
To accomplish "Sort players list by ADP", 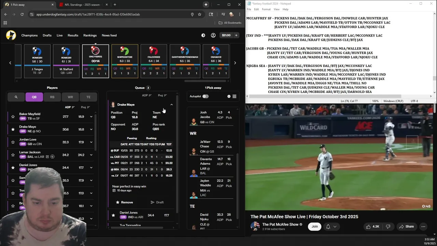I will pos(70,107).
